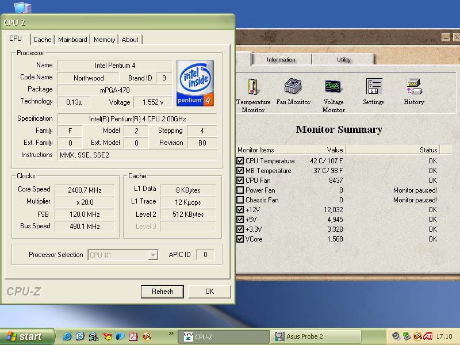
Task: Click the Value column header
Action: pyautogui.click(x=325, y=149)
